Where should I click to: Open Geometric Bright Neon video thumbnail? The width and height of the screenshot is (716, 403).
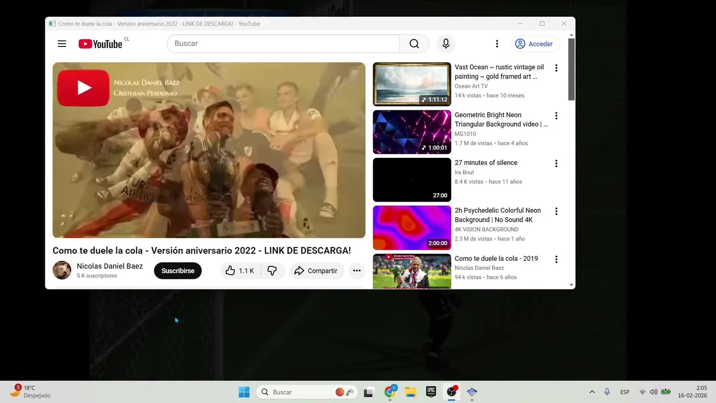[x=412, y=132]
